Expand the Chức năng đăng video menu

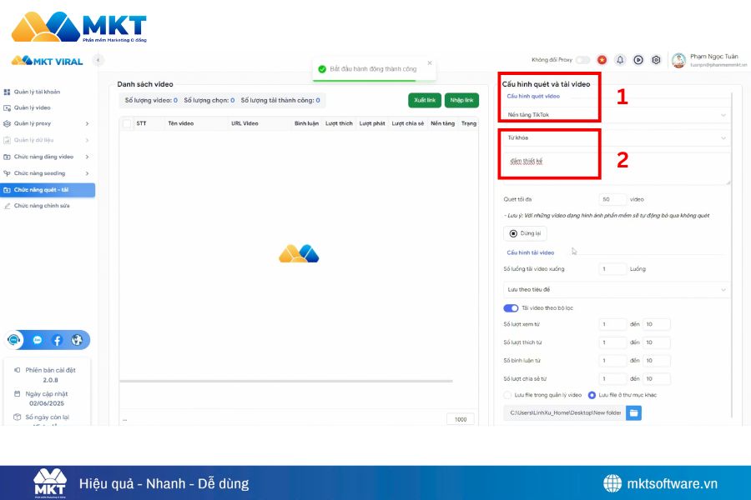[x=48, y=157]
